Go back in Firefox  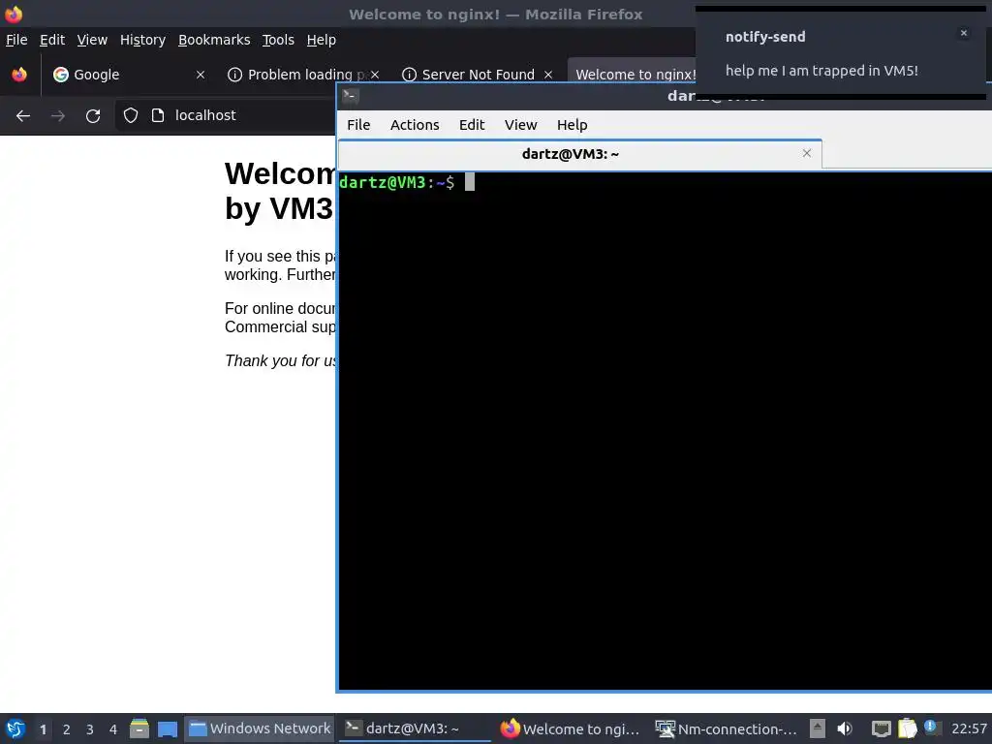(x=23, y=116)
